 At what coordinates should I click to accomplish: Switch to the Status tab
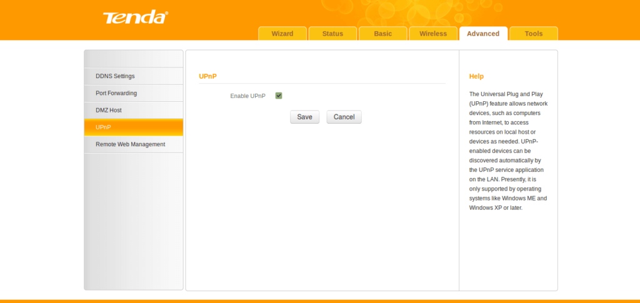(x=332, y=34)
